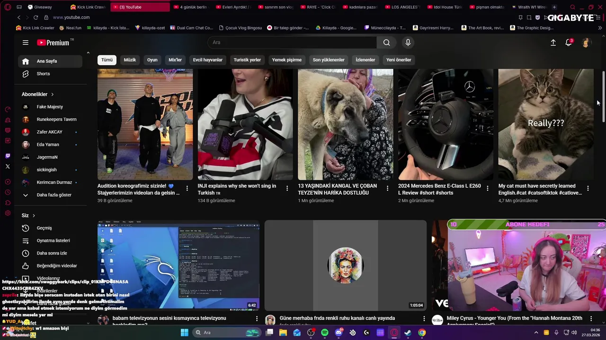Focus the YouTube search field 'Ara'

coord(292,42)
